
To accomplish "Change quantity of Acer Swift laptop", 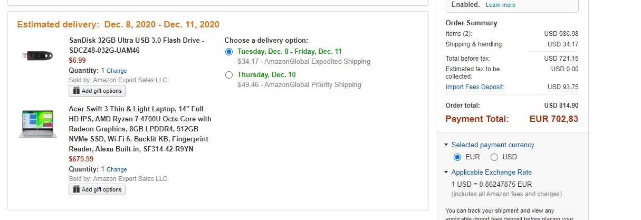I will click(x=117, y=169).
